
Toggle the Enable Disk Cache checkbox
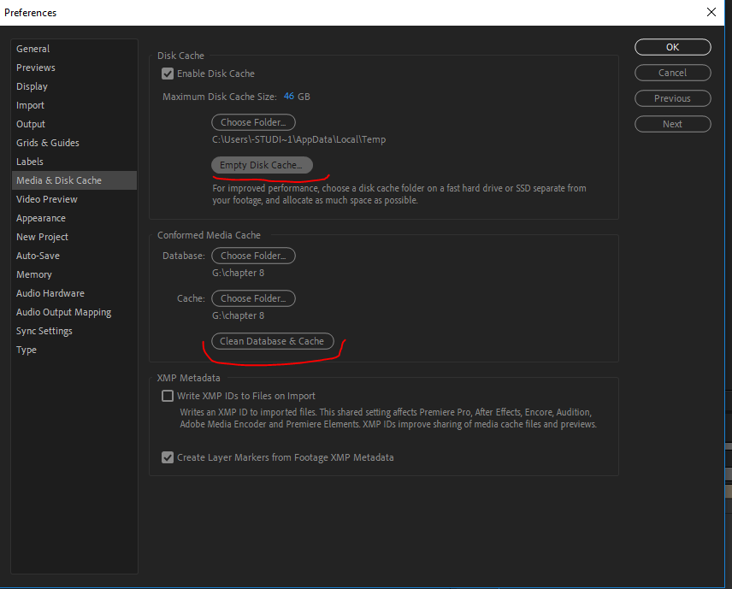point(168,74)
